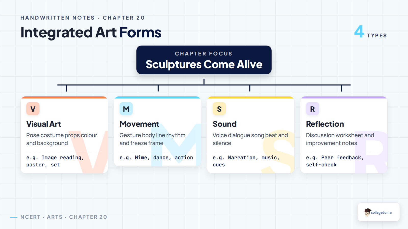Image resolution: width=408 pixels, height=229 pixels.
Task: Click the R badge icon on Reflection card
Action: click(x=313, y=109)
